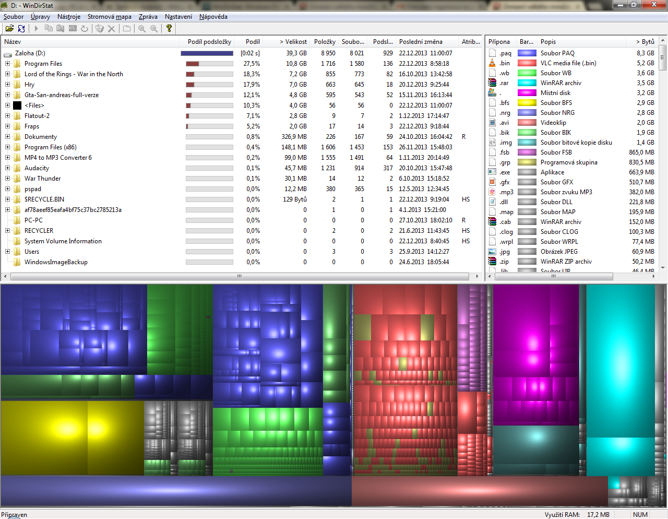Click the recycle bin toolbar icon
668x519 pixels.
coord(100,29)
